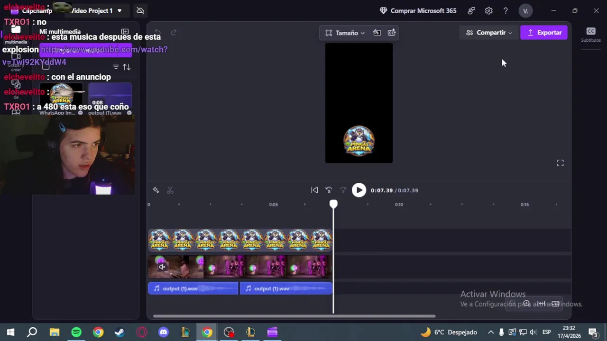This screenshot has width=607, height=341.
Task: Open the connections icon beside Microsoft 365
Action: click(x=471, y=11)
